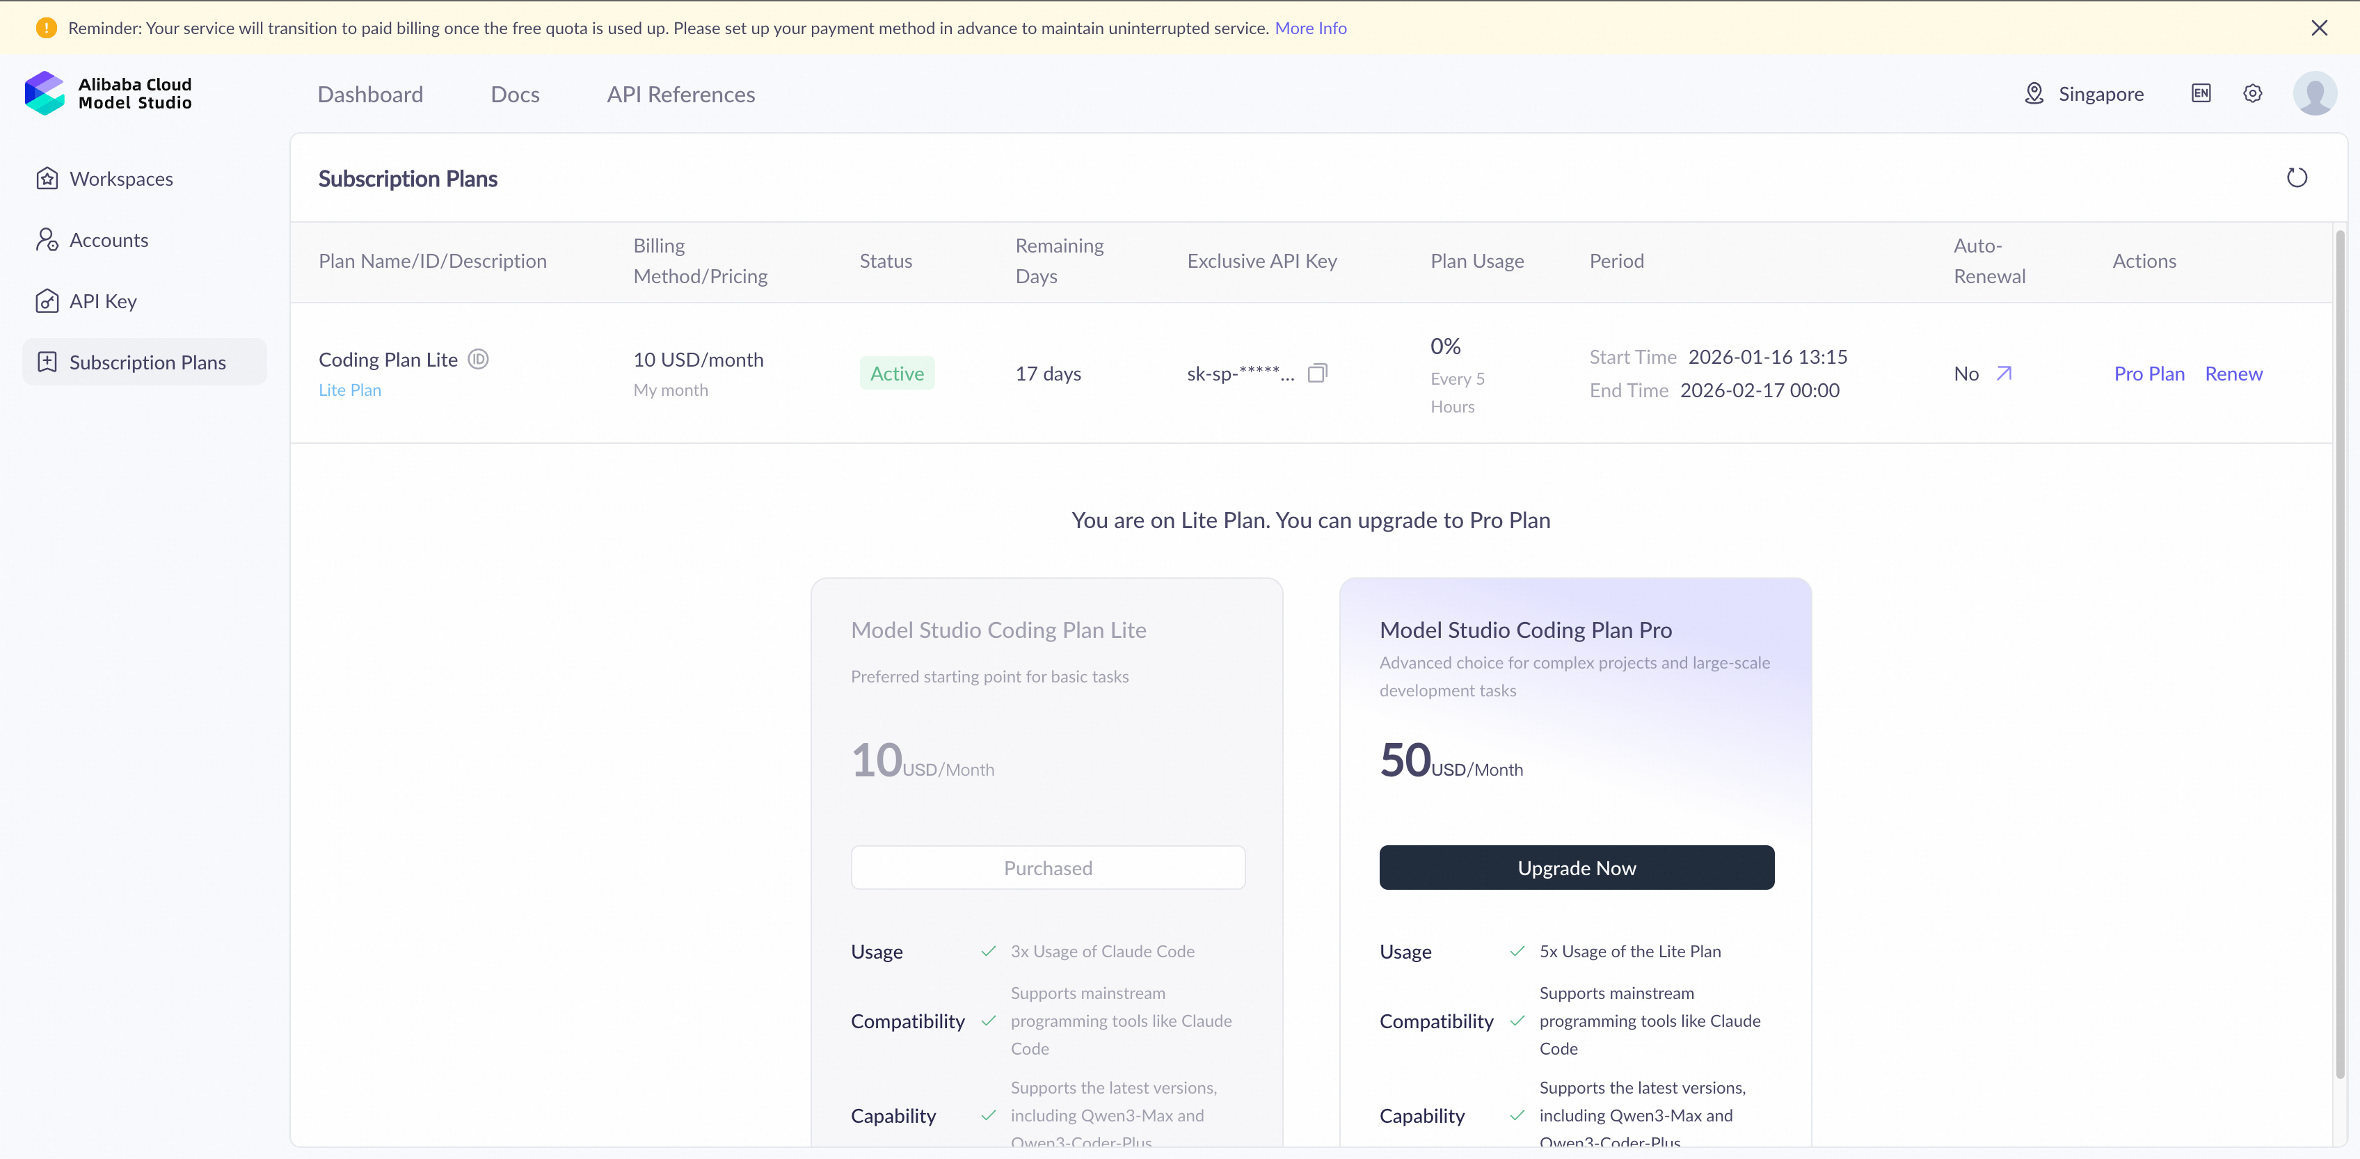The image size is (2360, 1159).
Task: Copy the exclusive API key
Action: [x=1318, y=373]
